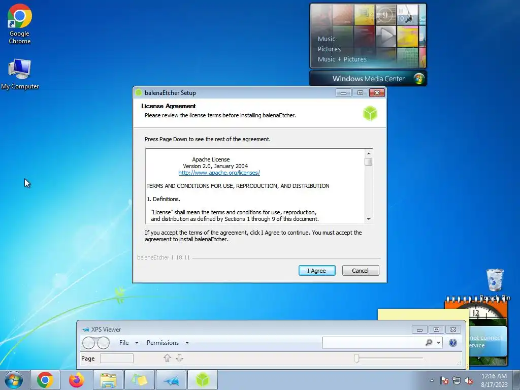This screenshot has width=520, height=390.
Task: Click the balenaEtcher title bar icon
Action: pos(139,93)
